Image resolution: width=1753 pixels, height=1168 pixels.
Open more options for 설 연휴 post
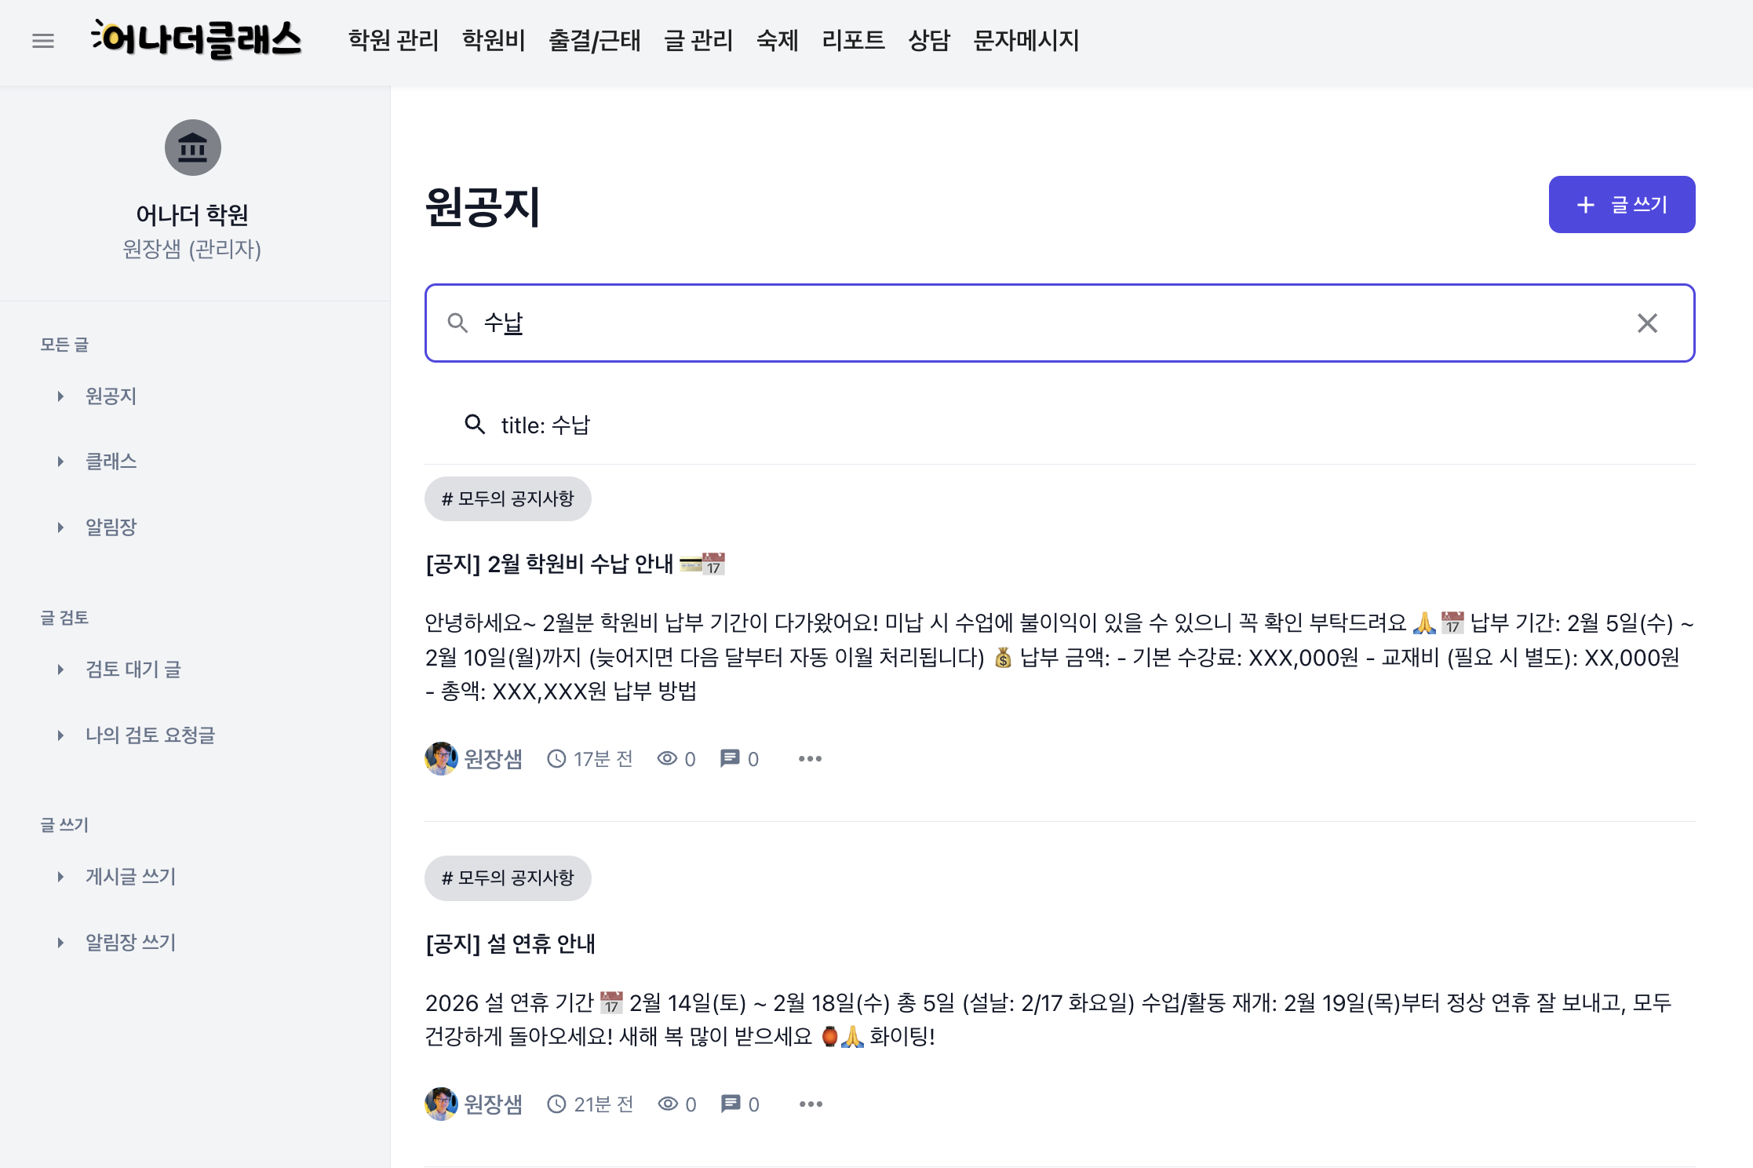coord(811,1104)
